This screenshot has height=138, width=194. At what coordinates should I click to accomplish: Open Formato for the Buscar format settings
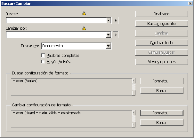coord(162,81)
